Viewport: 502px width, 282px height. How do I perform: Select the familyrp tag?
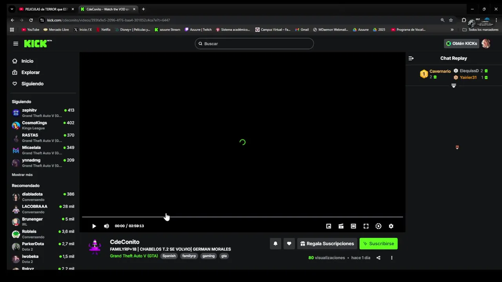tap(189, 256)
